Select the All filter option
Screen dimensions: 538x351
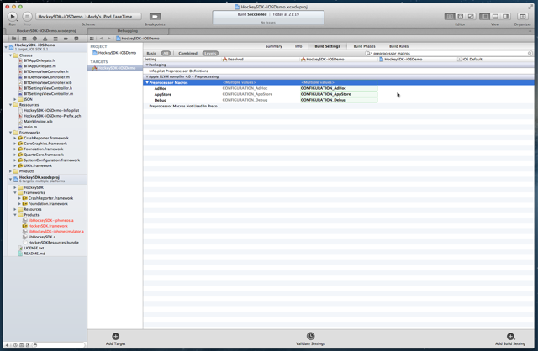click(x=166, y=53)
